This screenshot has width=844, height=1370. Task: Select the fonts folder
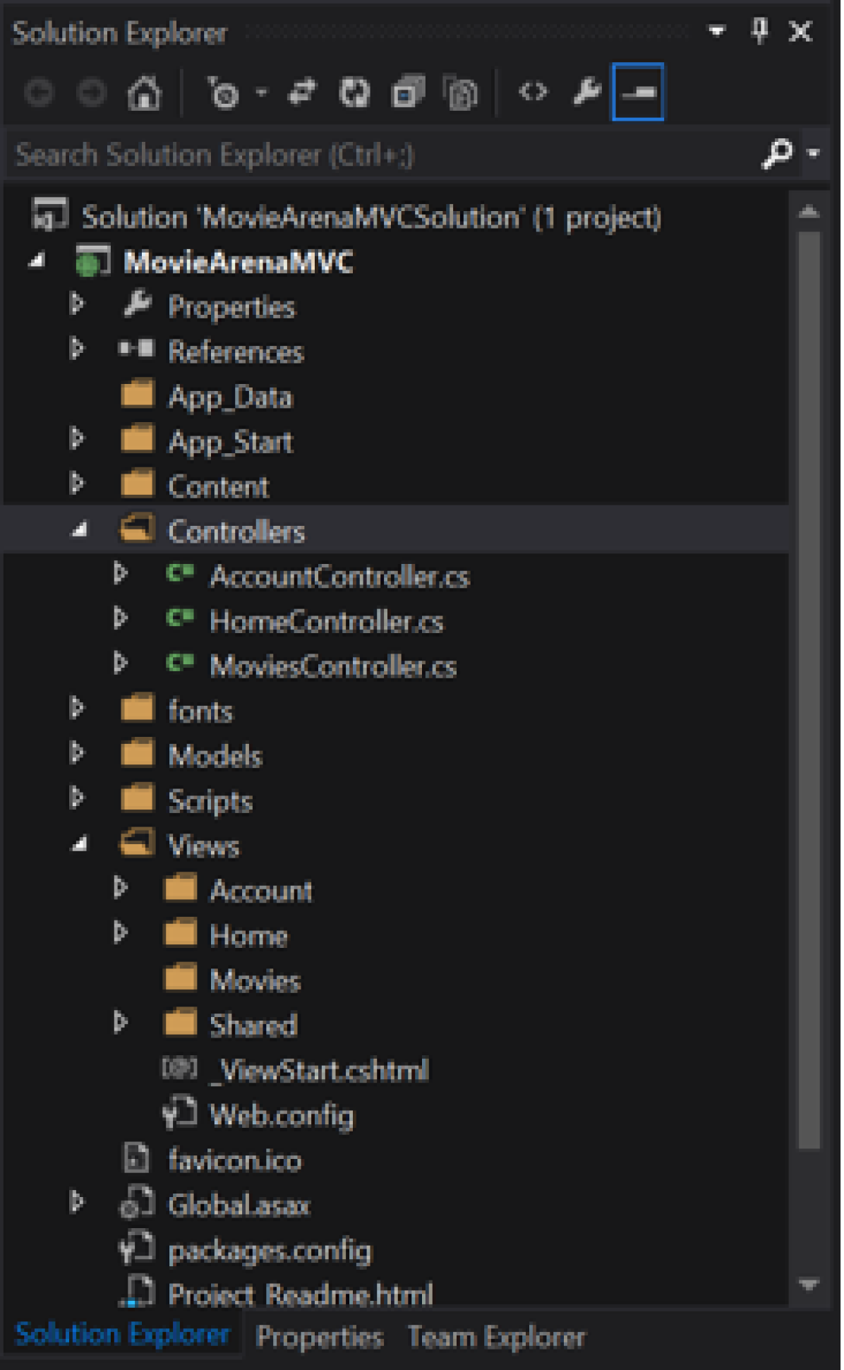200,711
